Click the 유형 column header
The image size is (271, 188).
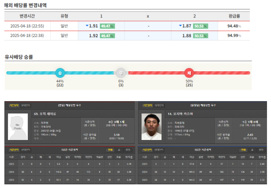point(64,16)
